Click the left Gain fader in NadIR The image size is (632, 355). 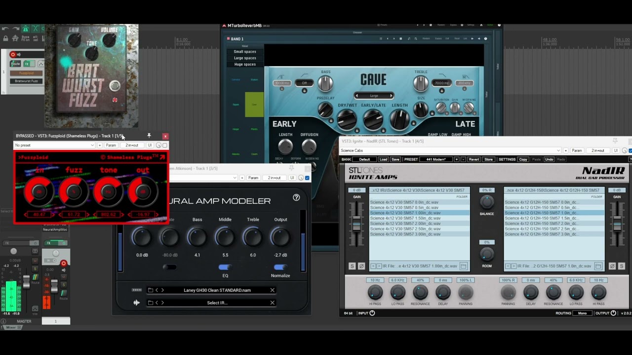pyautogui.click(x=356, y=226)
